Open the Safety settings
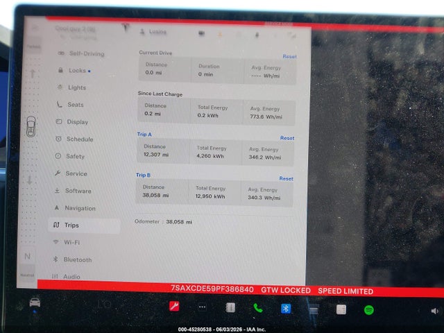Screen dimensions: 444x333 point(69,156)
